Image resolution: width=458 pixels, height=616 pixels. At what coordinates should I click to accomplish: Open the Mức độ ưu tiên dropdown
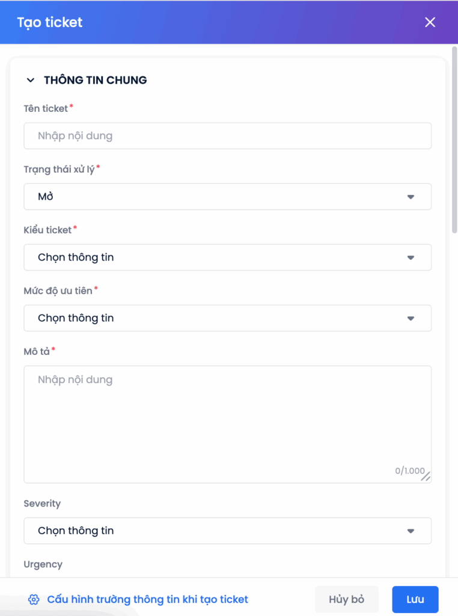tap(216, 318)
